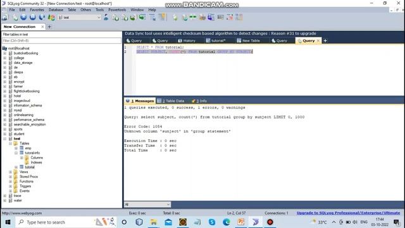Image resolution: width=405 pixels, height=228 pixels.
Task: Open the user manager icon
Action: click(x=106, y=17)
